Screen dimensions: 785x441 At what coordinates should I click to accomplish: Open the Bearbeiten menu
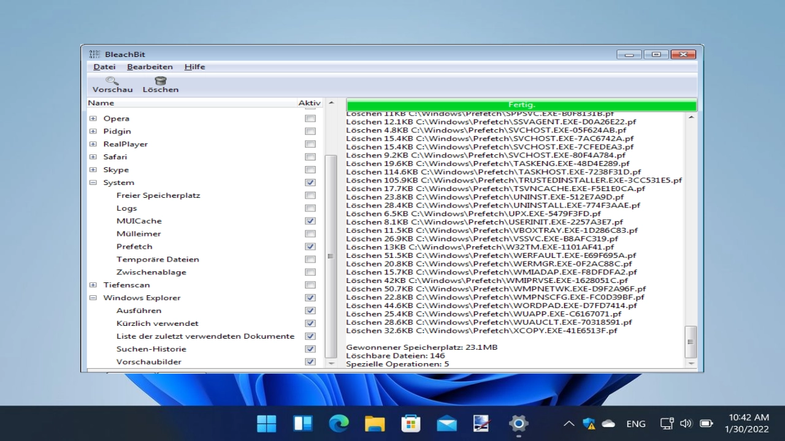(150, 67)
